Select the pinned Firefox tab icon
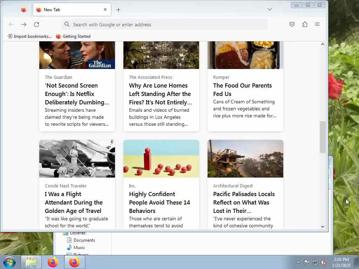The width and height of the screenshot is (359, 269). 23,9
